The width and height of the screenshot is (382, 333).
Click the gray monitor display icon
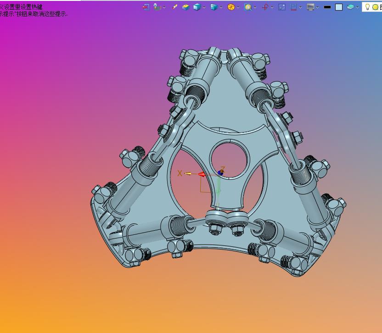click(310, 7)
